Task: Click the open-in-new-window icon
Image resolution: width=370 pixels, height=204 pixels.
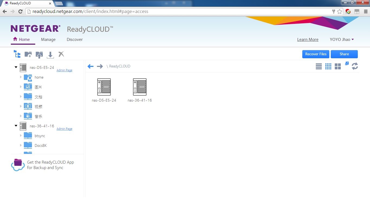Action: pos(347,63)
